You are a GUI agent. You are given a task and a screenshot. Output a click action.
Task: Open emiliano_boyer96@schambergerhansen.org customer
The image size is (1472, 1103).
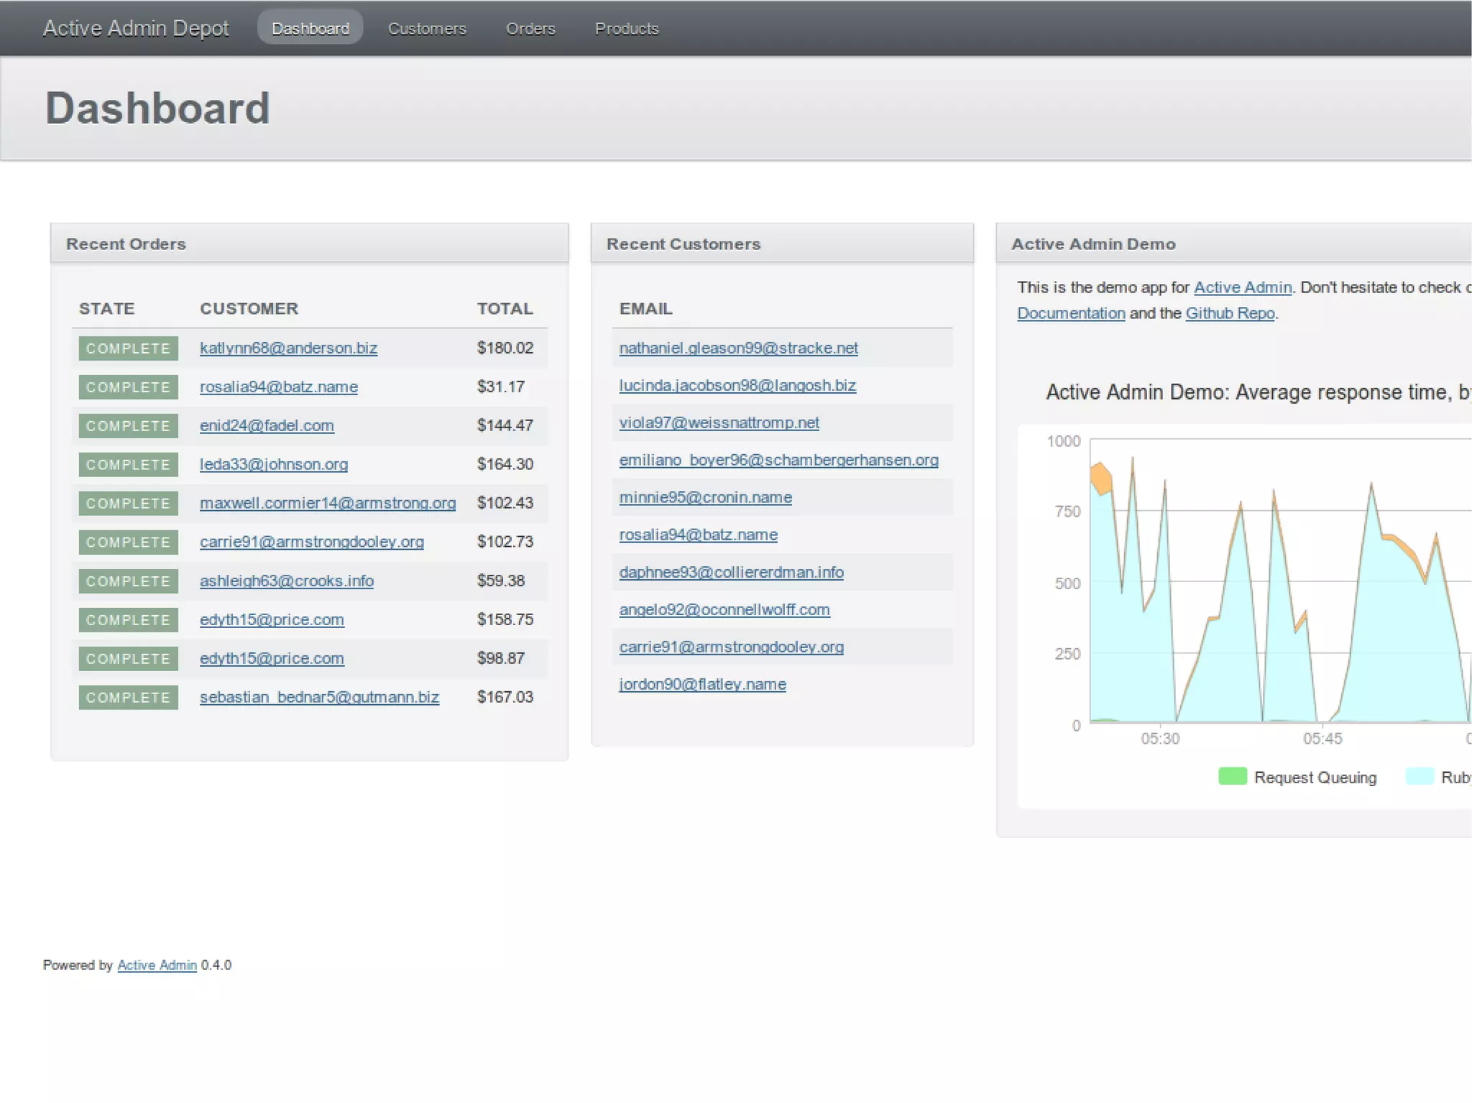pyautogui.click(x=778, y=461)
